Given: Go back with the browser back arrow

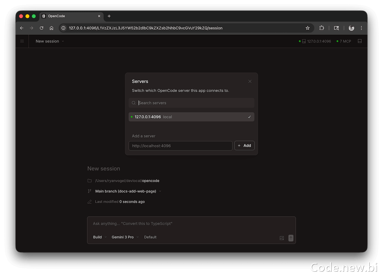Looking at the screenshot, I should (x=22, y=28).
